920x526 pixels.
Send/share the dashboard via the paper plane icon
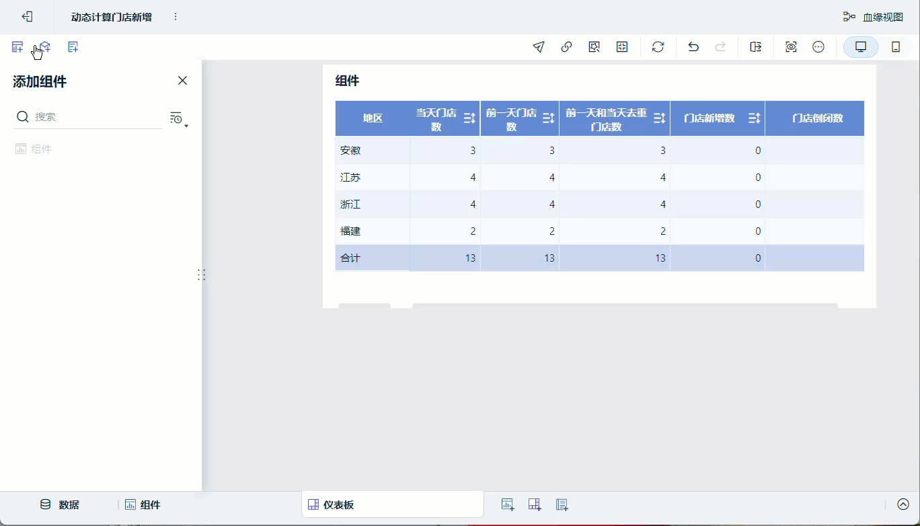click(538, 47)
